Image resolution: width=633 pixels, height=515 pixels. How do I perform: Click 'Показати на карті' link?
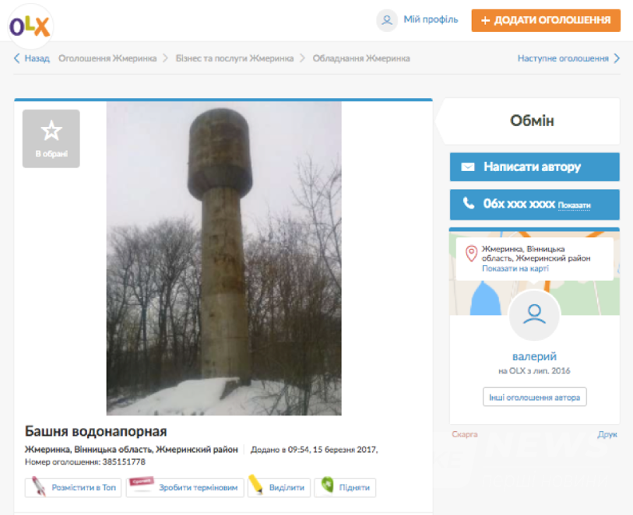click(515, 268)
